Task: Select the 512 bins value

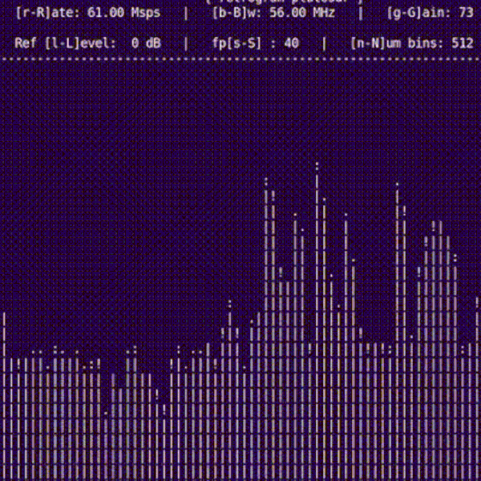Action: coord(462,42)
